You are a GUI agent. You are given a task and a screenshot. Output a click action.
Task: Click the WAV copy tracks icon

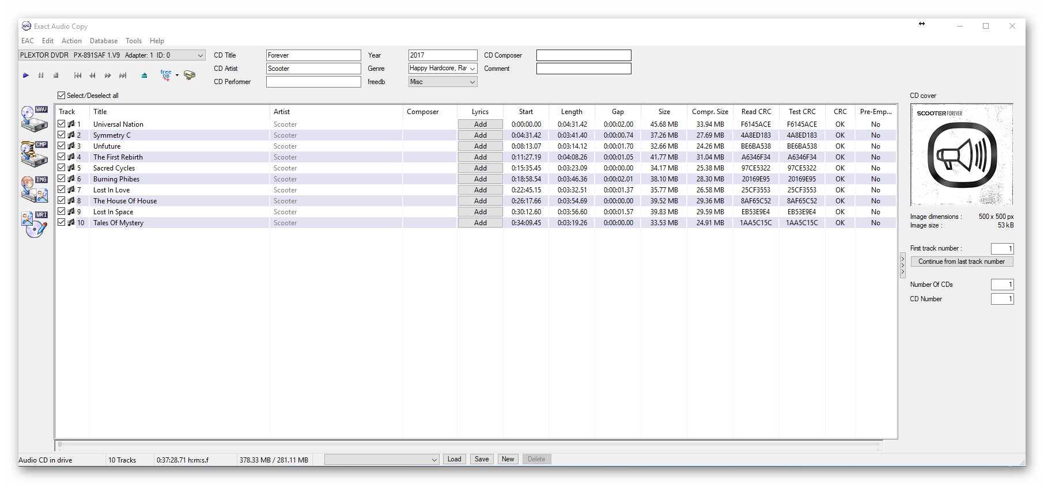click(x=34, y=118)
